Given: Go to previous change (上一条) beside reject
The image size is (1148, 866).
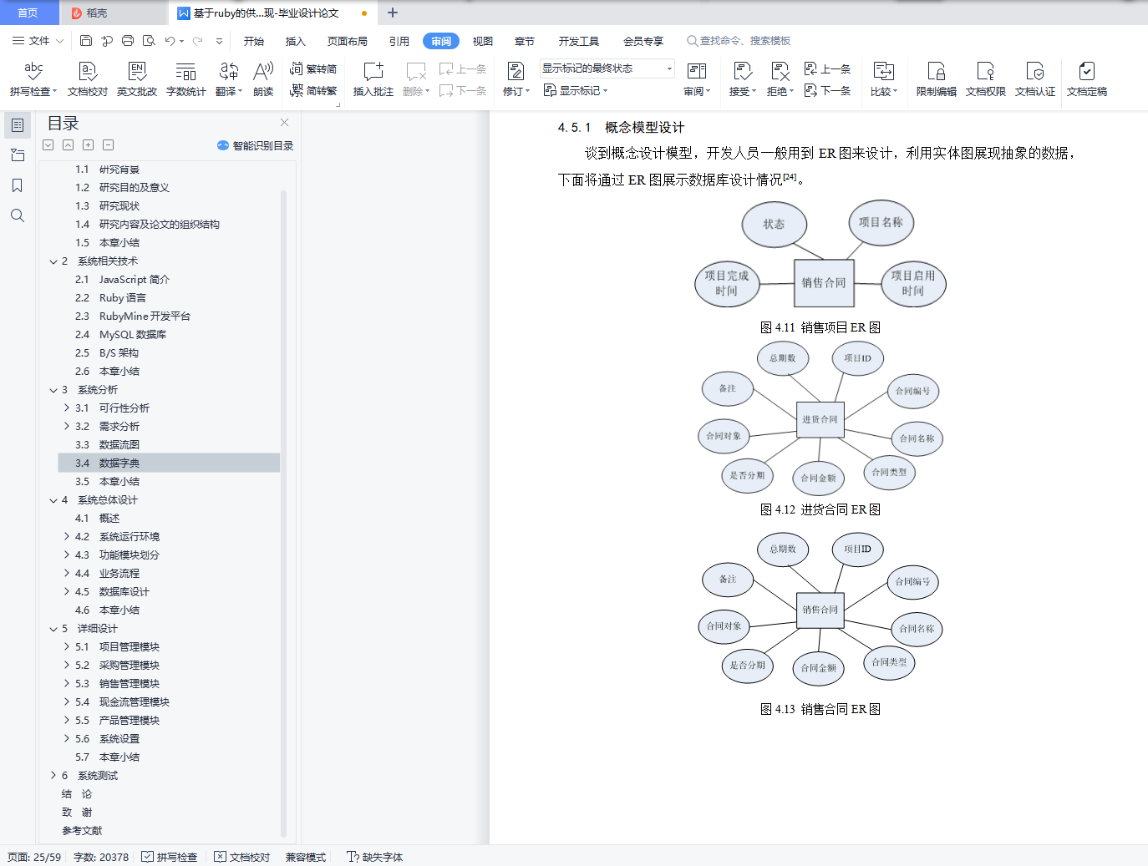Looking at the screenshot, I should [x=827, y=69].
